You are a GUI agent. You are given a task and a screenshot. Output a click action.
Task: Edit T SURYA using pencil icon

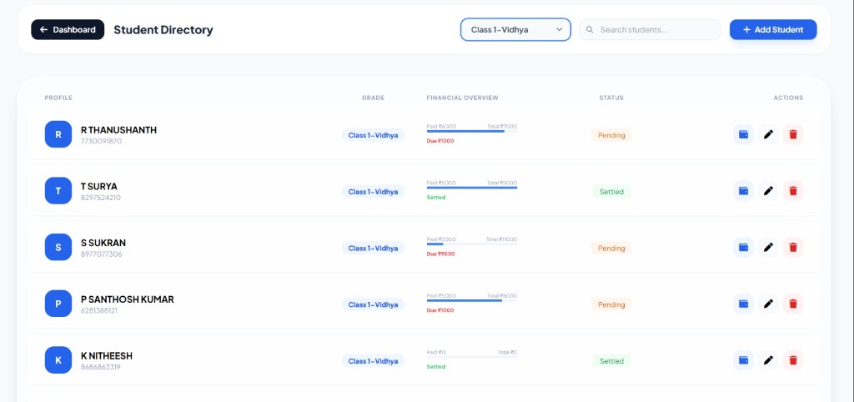point(768,191)
